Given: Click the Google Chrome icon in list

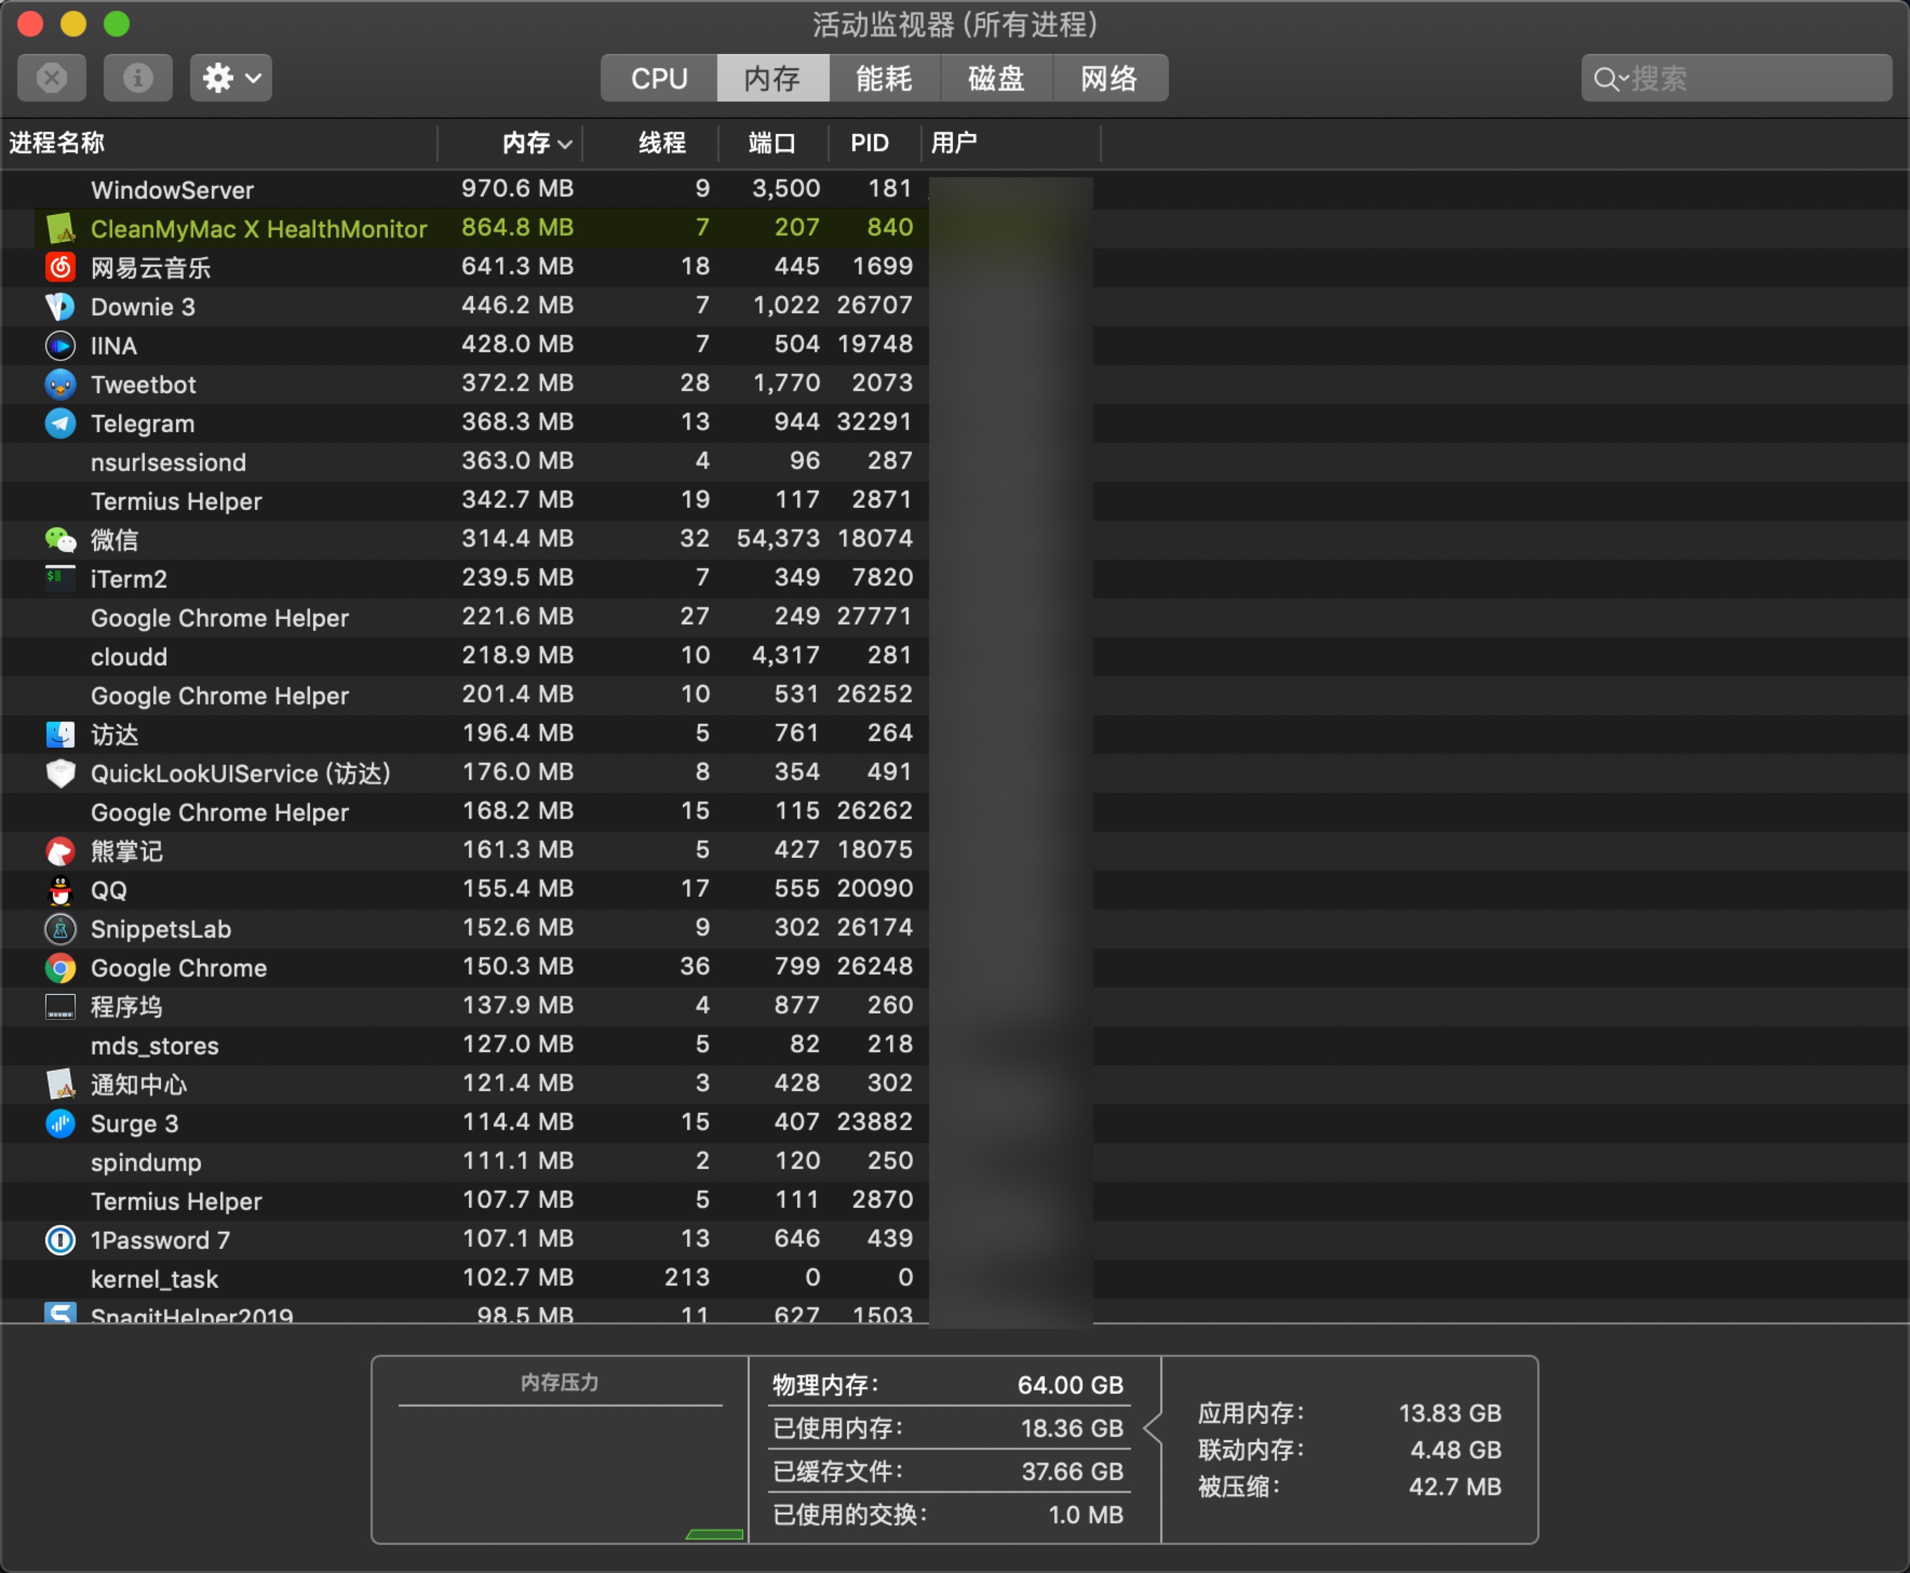Looking at the screenshot, I should (x=60, y=968).
